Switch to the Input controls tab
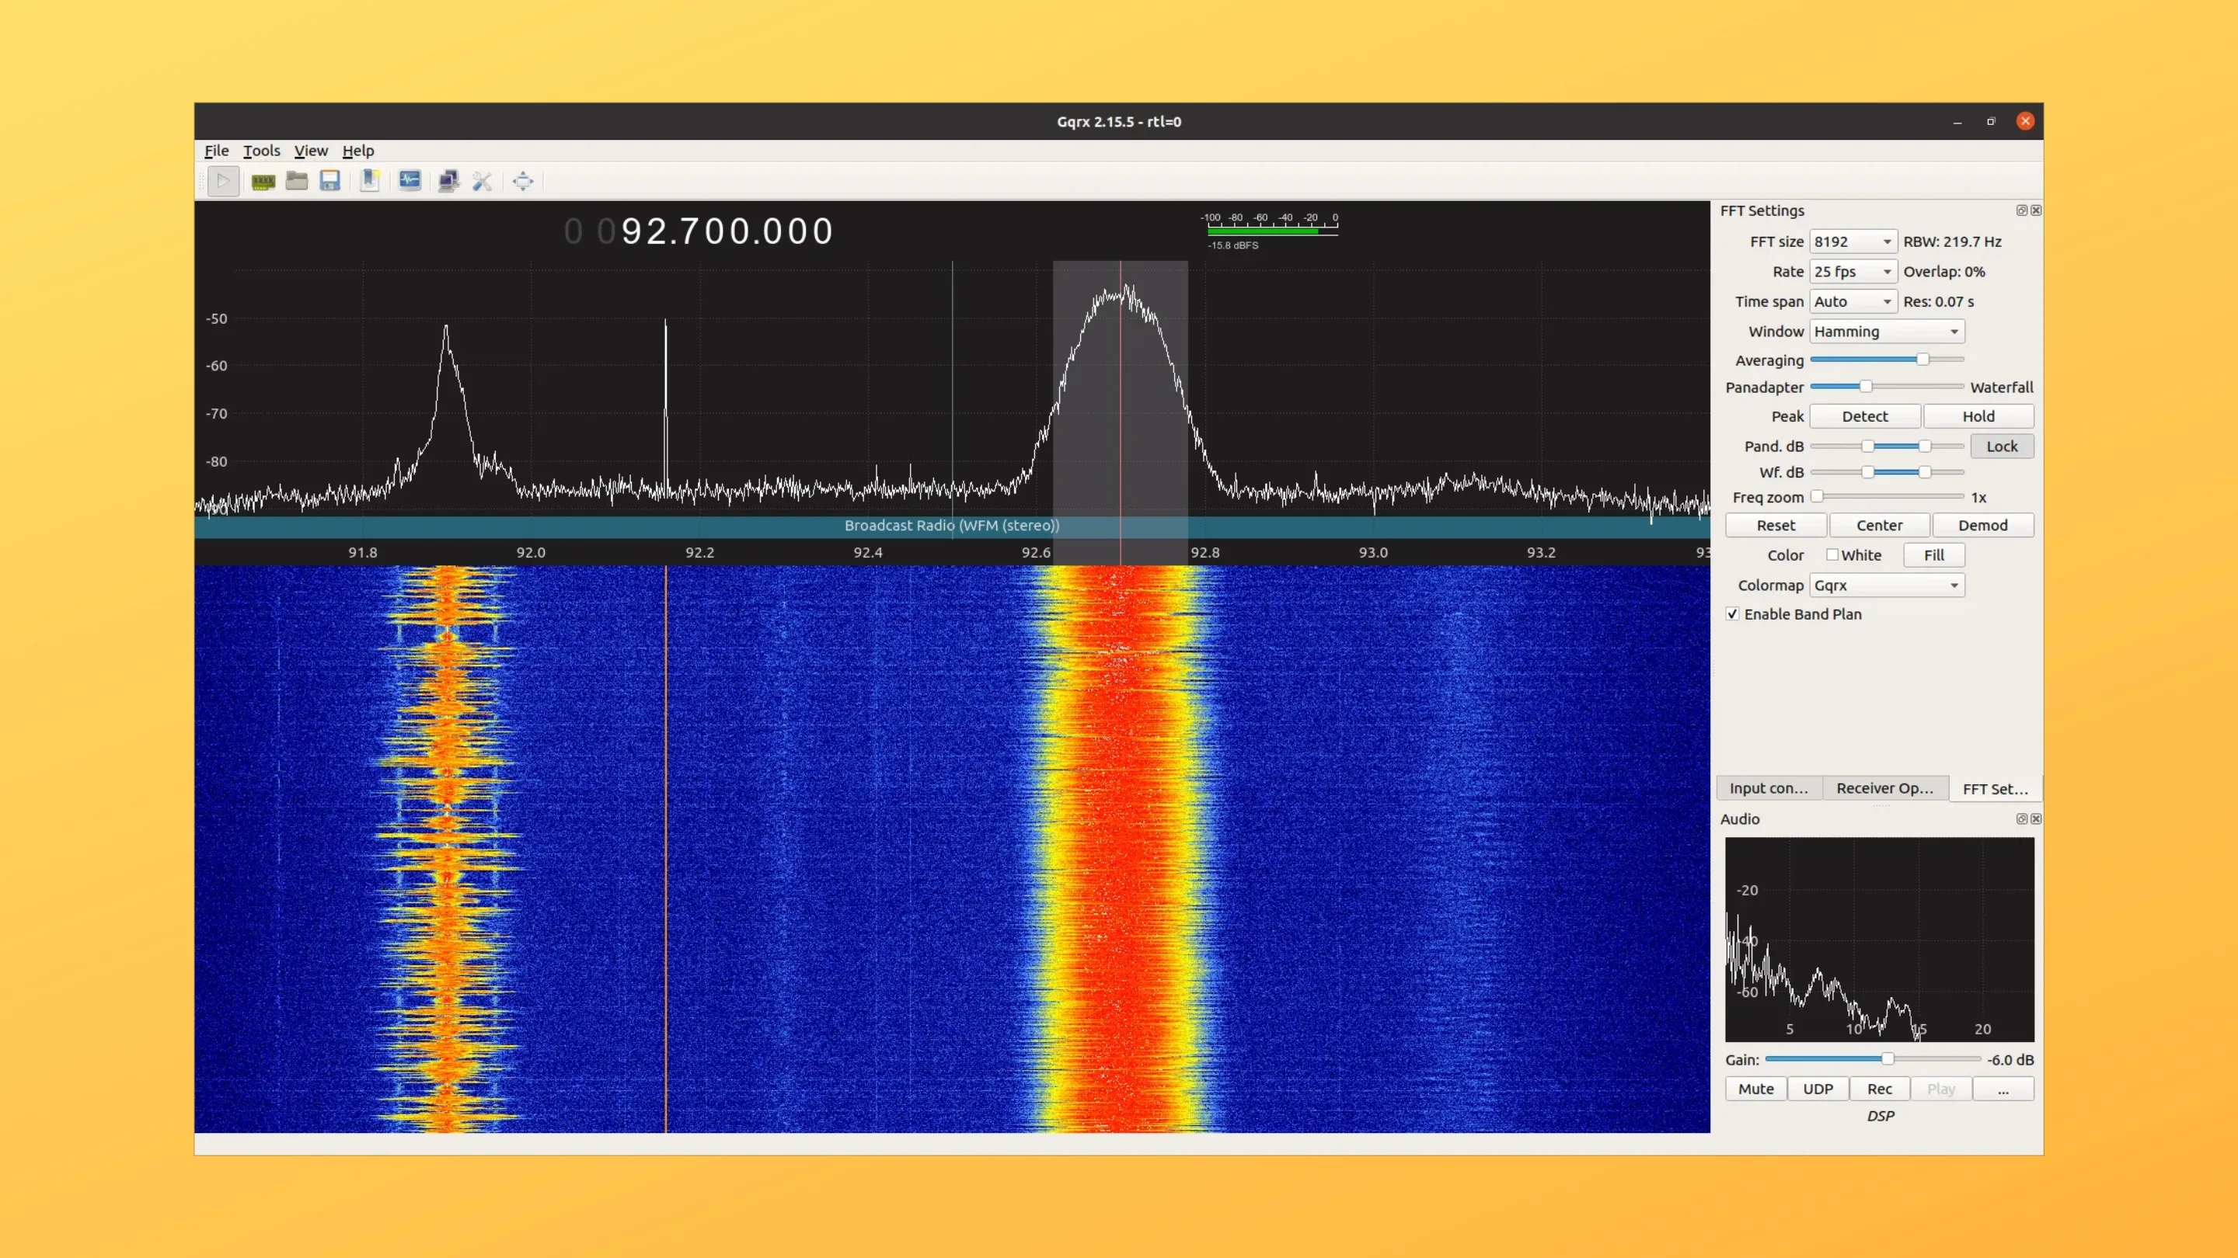The image size is (2238, 1258). pyautogui.click(x=1768, y=787)
